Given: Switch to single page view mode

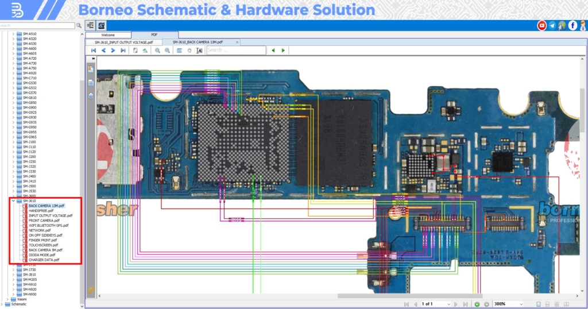Looking at the screenshot, I should click(x=539, y=304).
